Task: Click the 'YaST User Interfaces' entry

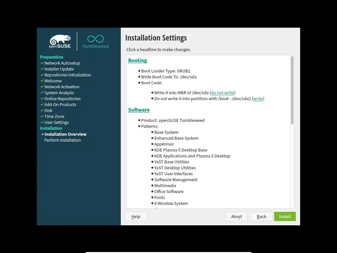Action: click(x=173, y=174)
